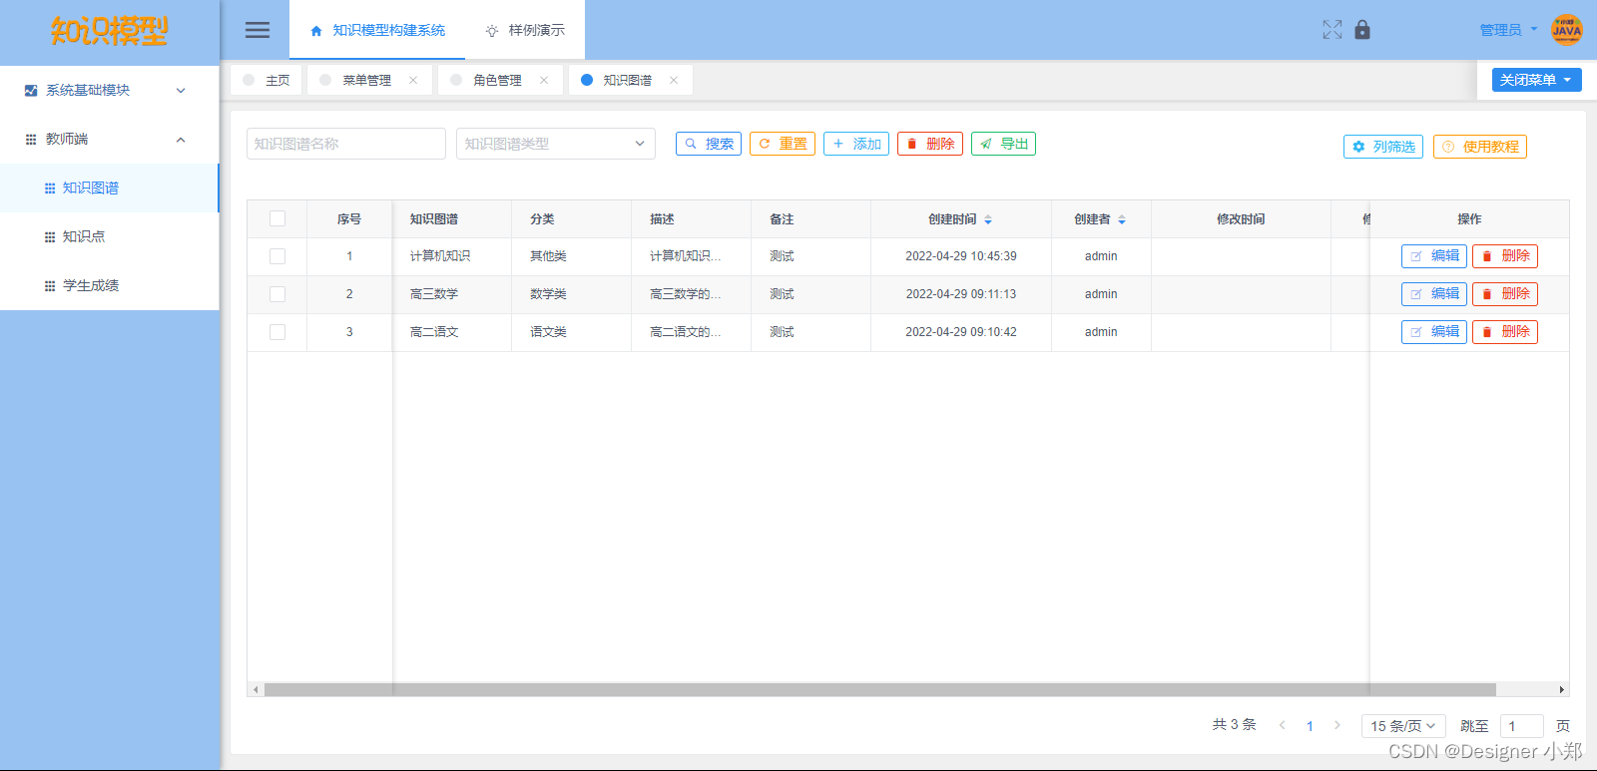Open the 主页 tab
This screenshot has height=771, width=1597.
point(266,80)
